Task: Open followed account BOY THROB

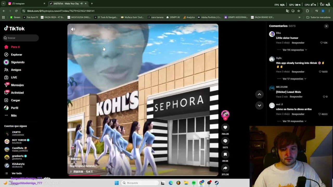Action: click(17, 142)
